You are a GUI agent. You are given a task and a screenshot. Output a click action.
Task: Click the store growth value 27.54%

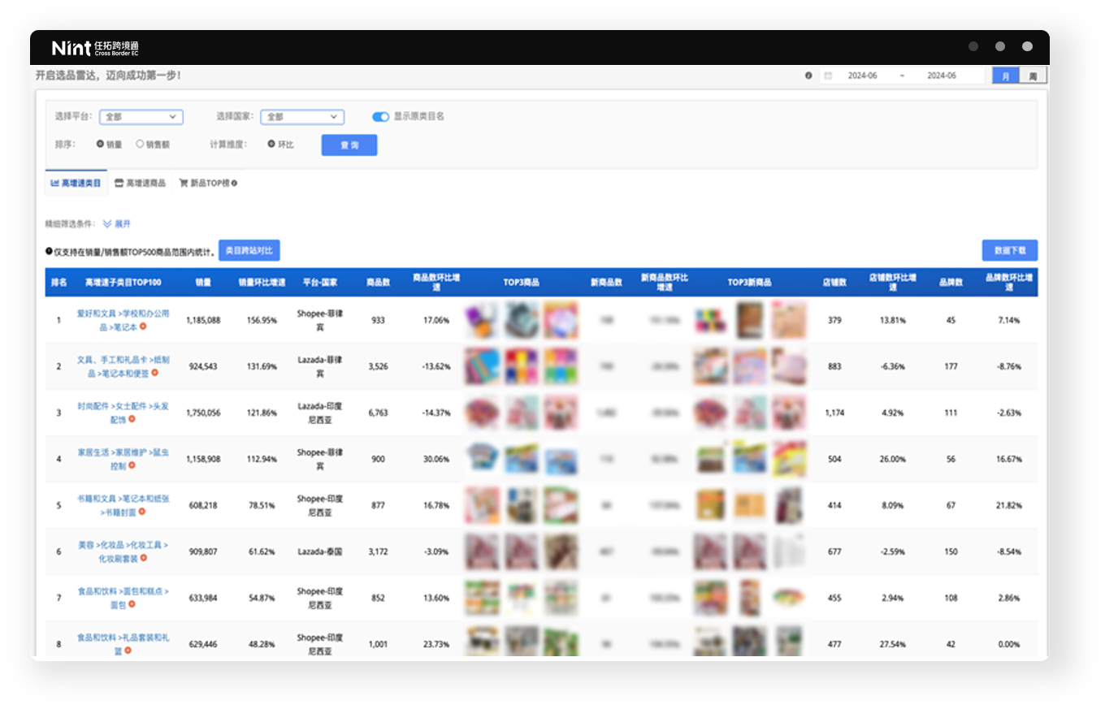pos(892,644)
